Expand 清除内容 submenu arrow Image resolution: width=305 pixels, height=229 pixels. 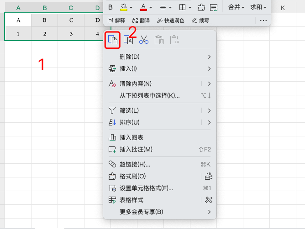[209, 83]
